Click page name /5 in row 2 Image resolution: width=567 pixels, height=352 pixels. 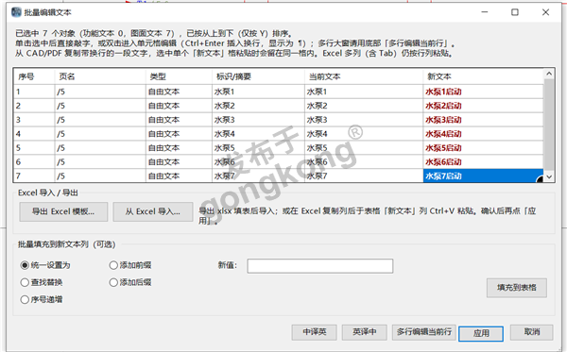[100, 106]
